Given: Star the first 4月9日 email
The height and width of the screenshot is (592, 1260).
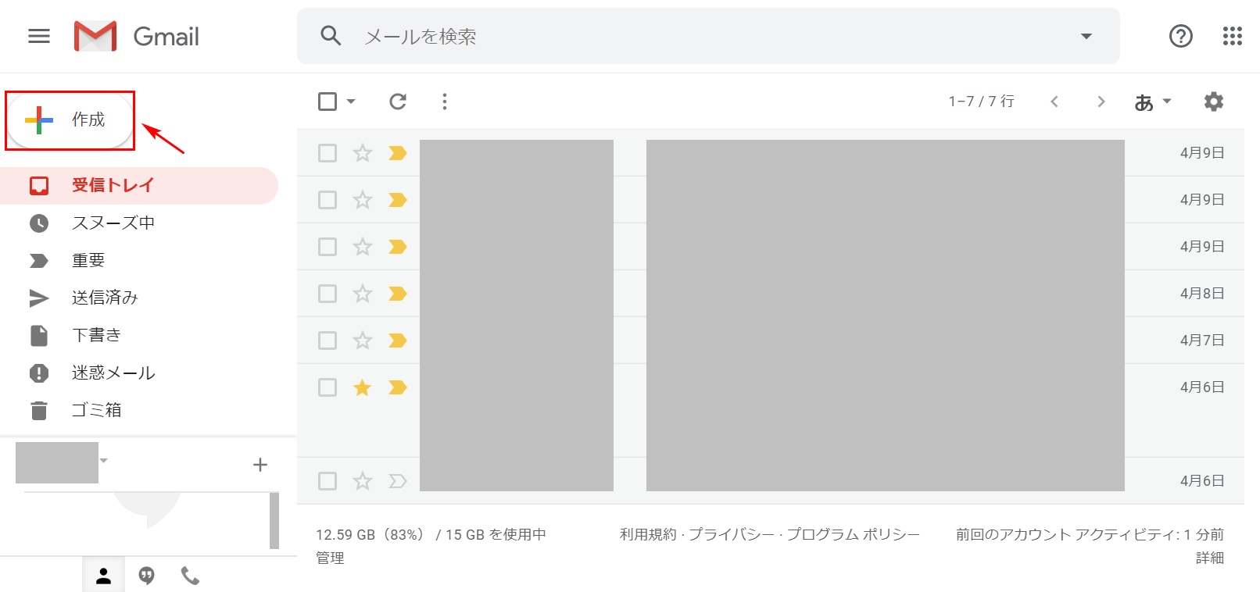Looking at the screenshot, I should pyautogui.click(x=362, y=153).
